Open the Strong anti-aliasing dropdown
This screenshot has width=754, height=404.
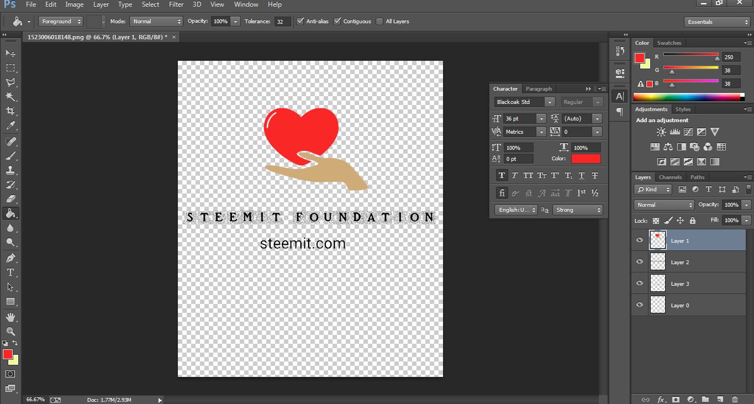point(578,210)
